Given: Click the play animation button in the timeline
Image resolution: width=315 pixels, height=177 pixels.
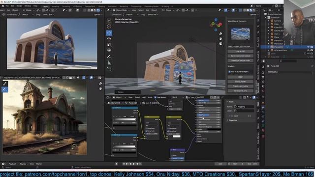Looking at the screenshot, I should click(x=133, y=164).
